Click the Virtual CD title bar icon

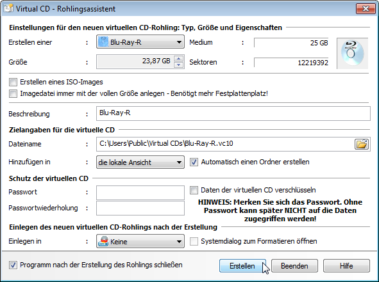coord(8,8)
